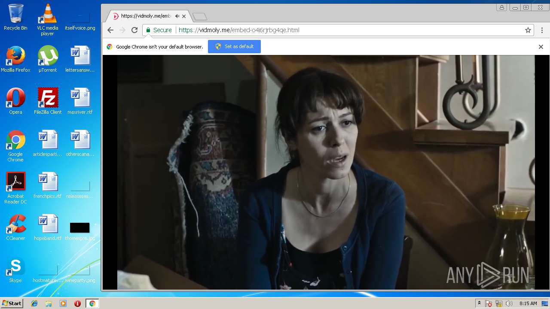The height and width of the screenshot is (309, 550).
Task: Click the Chrome forward arrow
Action: point(122,30)
